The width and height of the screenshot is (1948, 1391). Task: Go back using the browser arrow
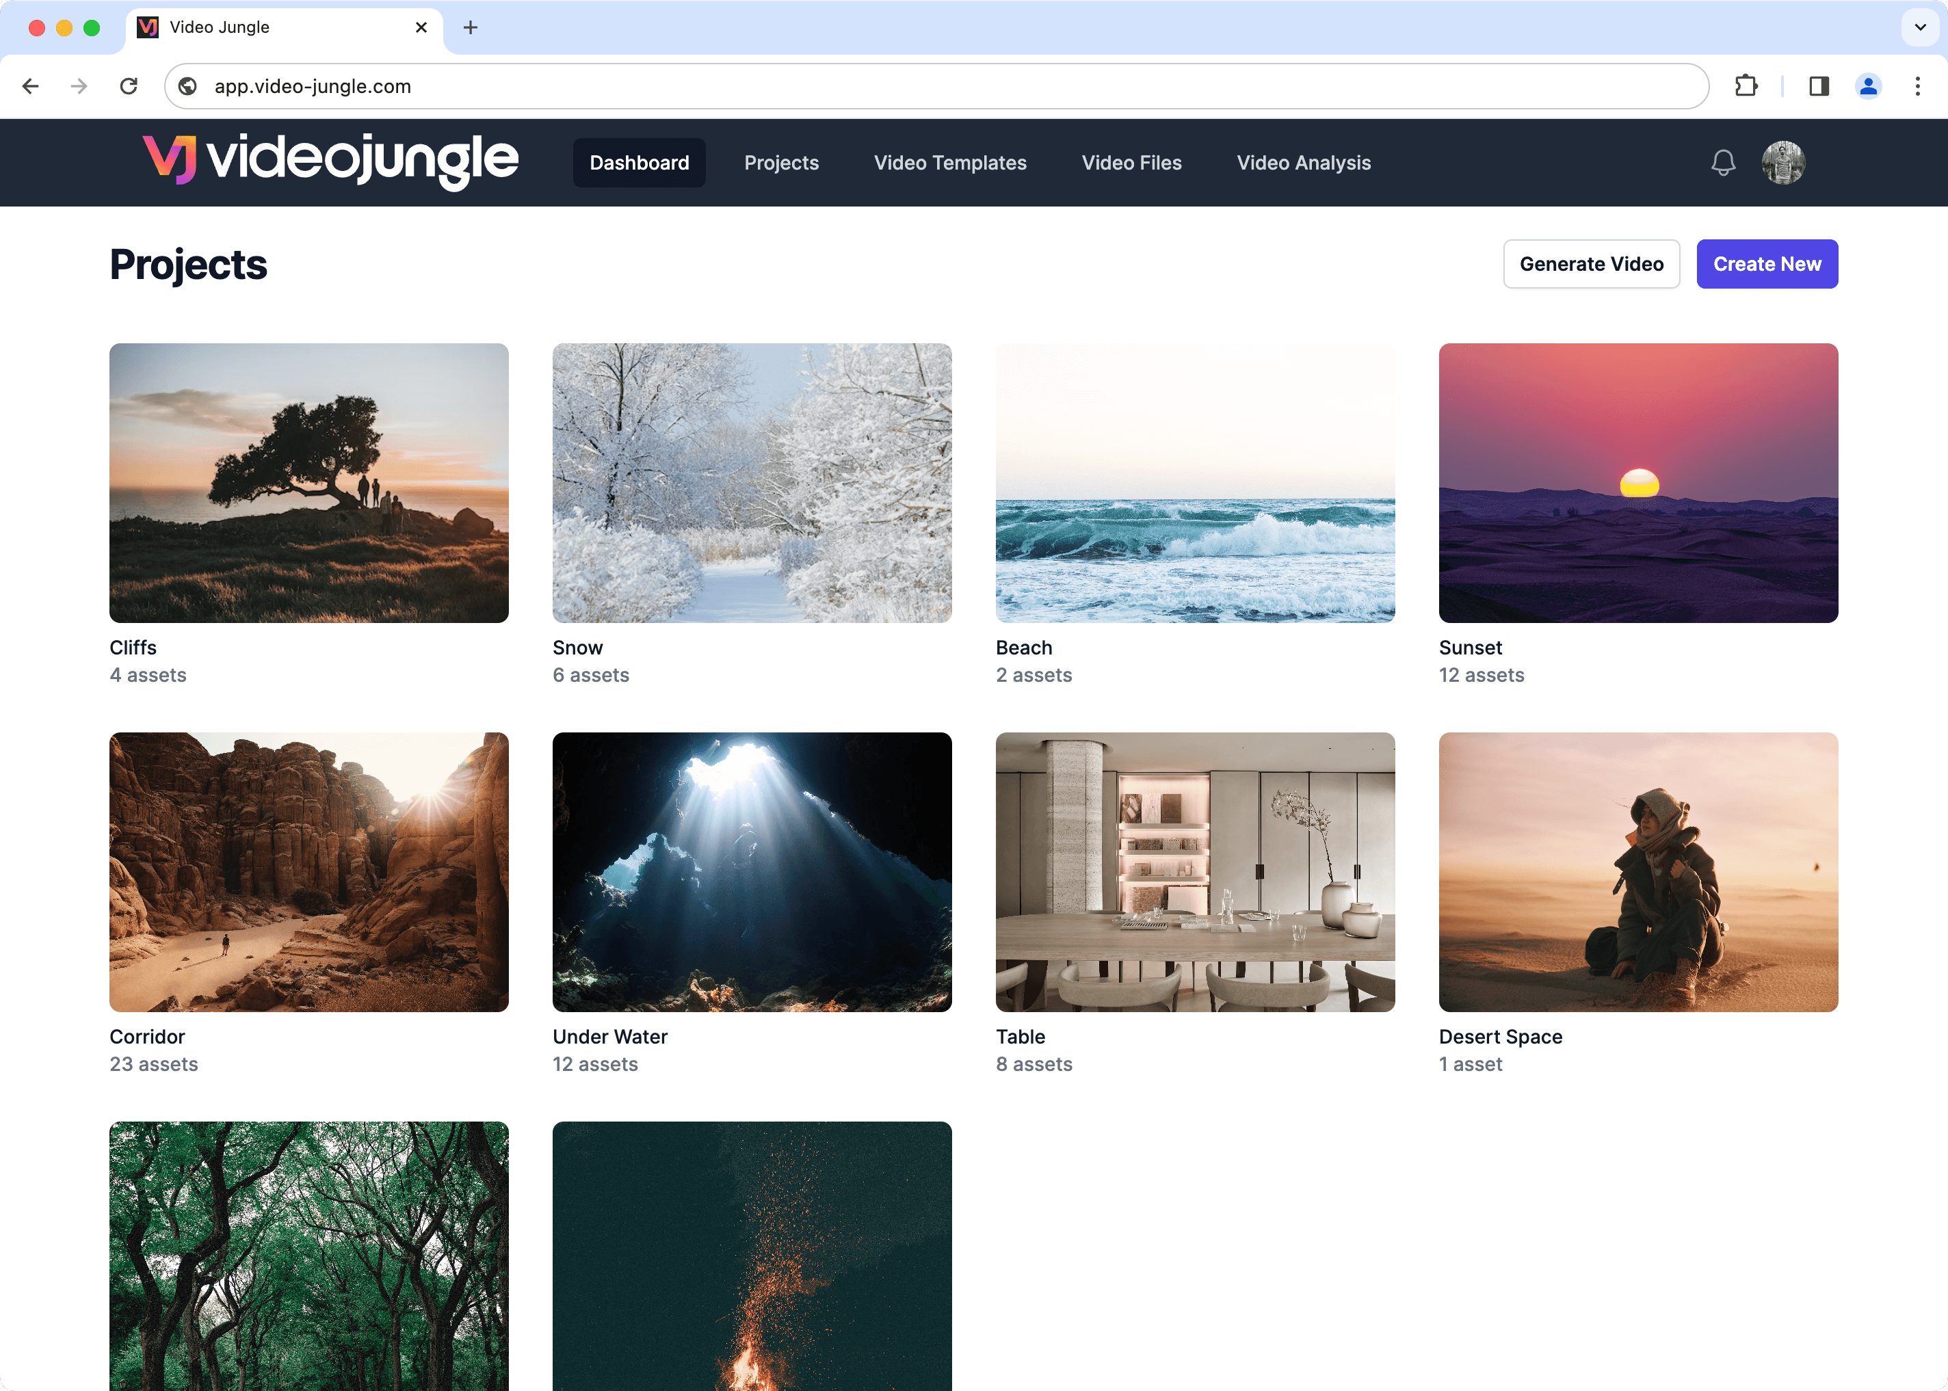31,85
